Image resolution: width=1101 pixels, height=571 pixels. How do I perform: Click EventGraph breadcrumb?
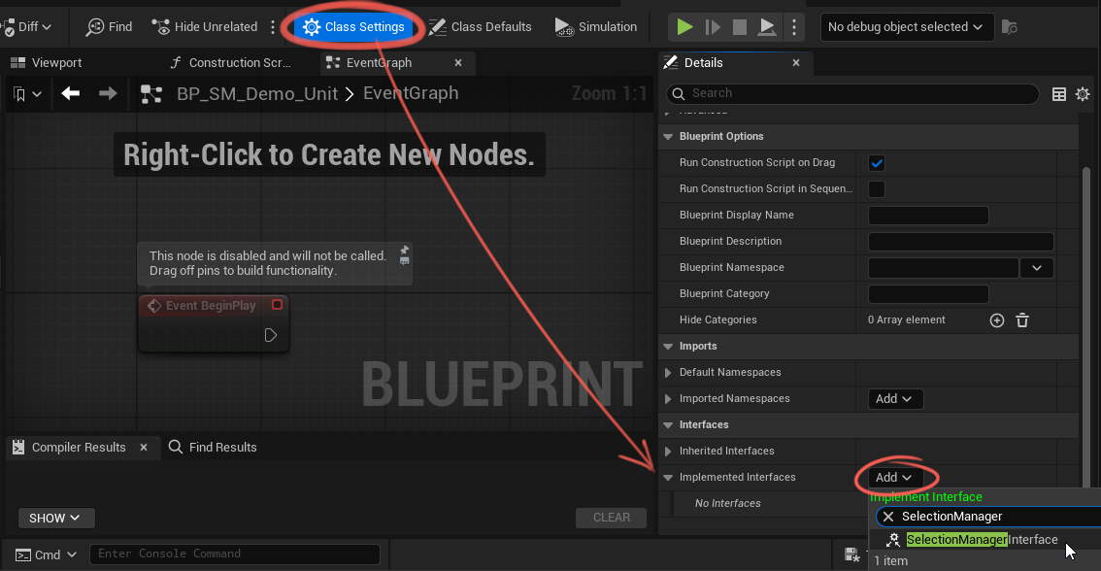[411, 93]
